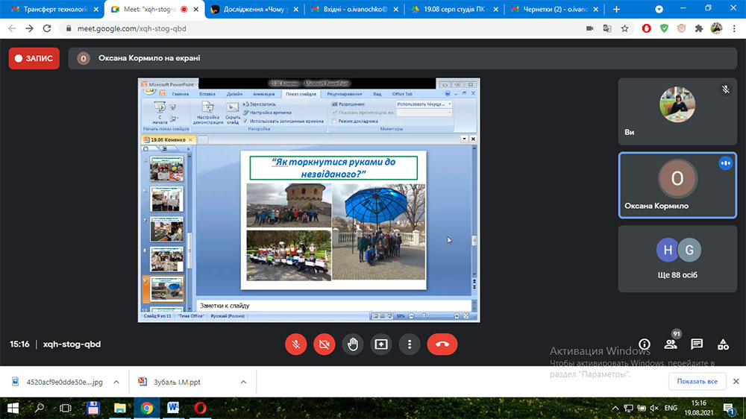Screen dimensions: 746x419
Task: Click the ENG language indicator
Action: (671, 408)
